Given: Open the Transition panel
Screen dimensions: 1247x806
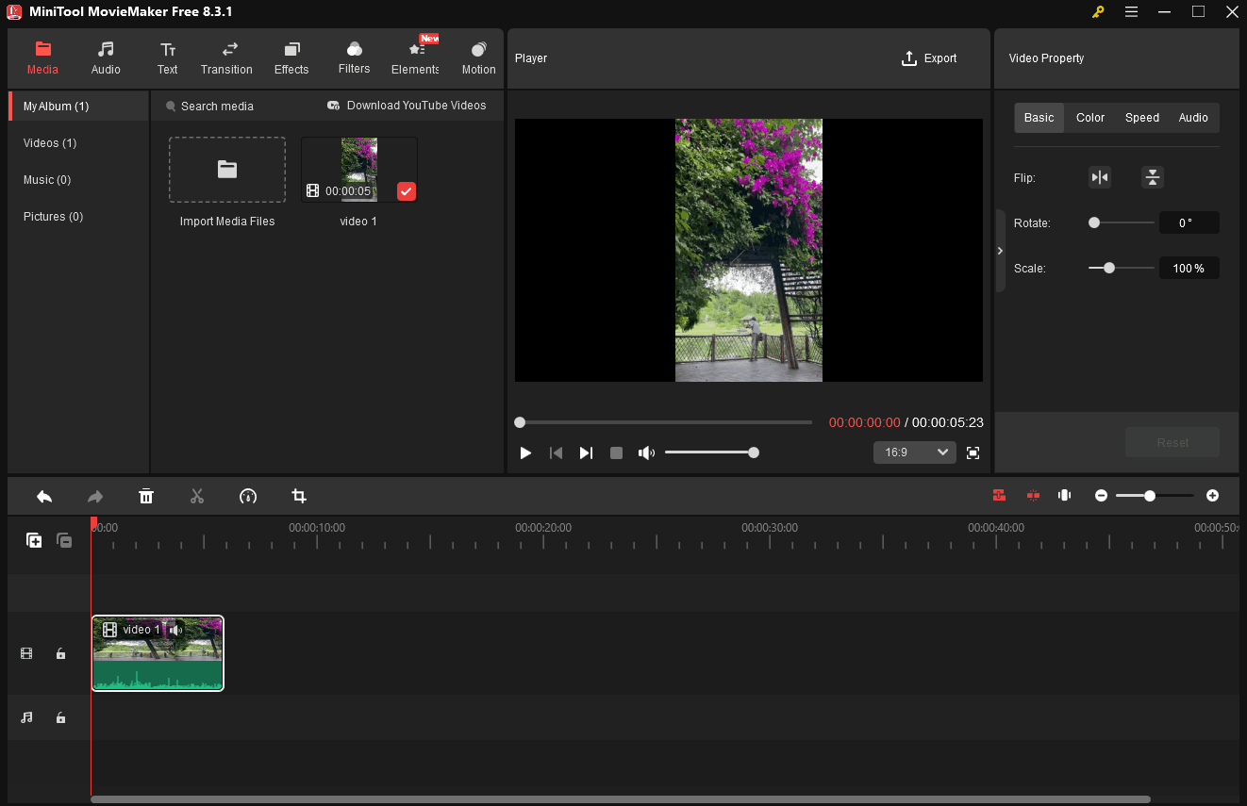Looking at the screenshot, I should tap(226, 57).
